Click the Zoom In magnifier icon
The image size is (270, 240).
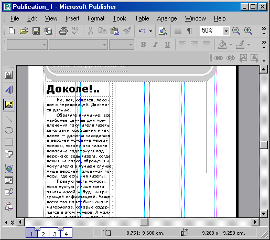[248, 31]
